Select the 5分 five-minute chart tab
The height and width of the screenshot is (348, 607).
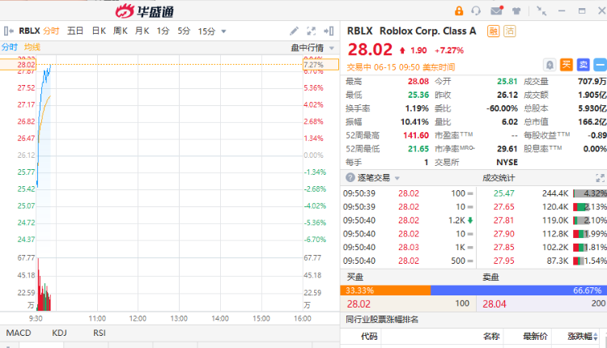[184, 31]
